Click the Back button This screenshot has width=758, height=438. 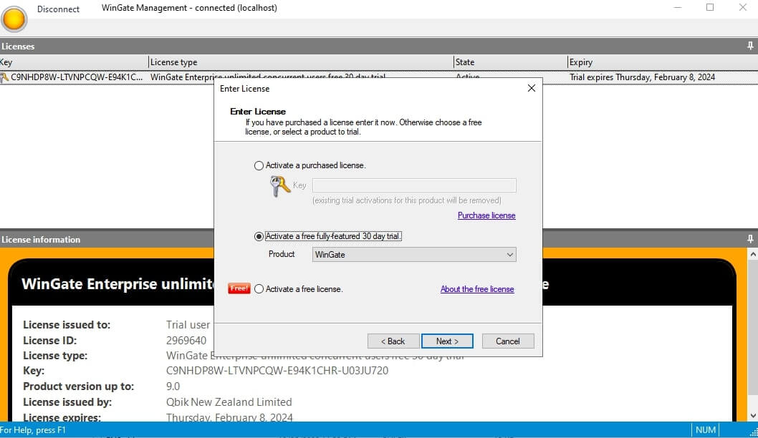[x=393, y=341]
